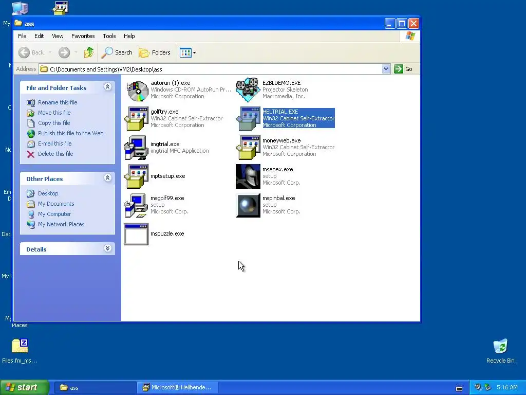Click the system tray clock
The height and width of the screenshot is (395, 526).
point(507,387)
